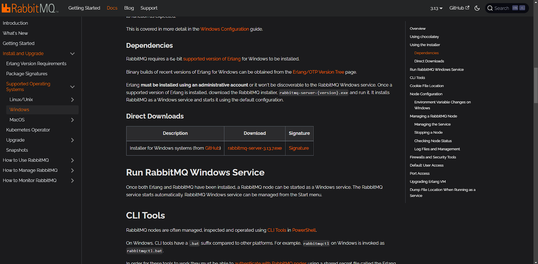This screenshot has width=538, height=264.
Task: Select Kubernetes Operator in the sidebar
Action: tap(28, 130)
